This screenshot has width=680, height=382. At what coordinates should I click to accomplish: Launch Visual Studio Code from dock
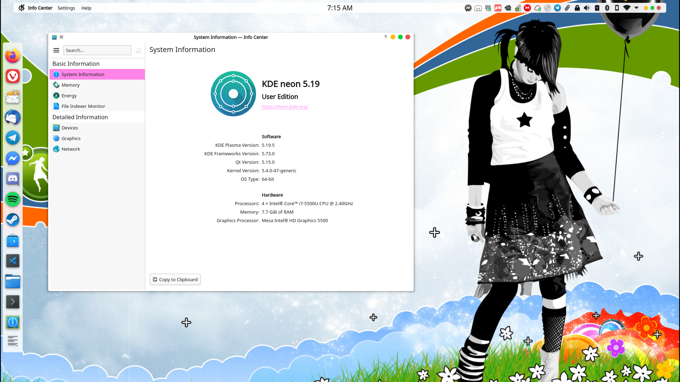click(x=13, y=261)
